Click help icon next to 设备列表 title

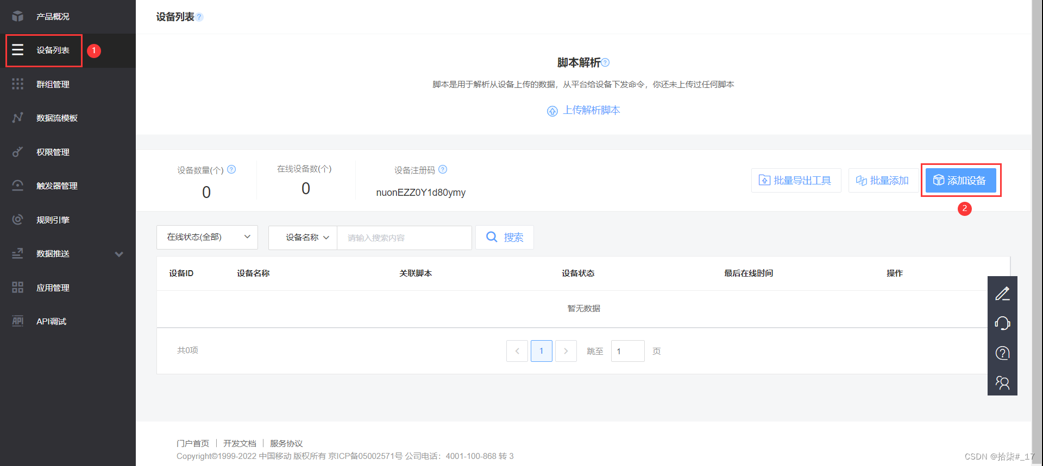pos(199,17)
